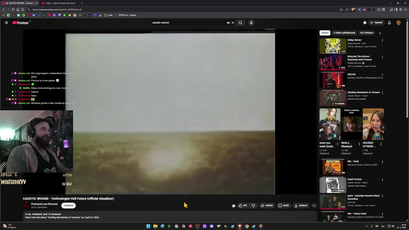Run the search with magnifier button
This screenshot has width=409, height=230.
tap(240, 23)
